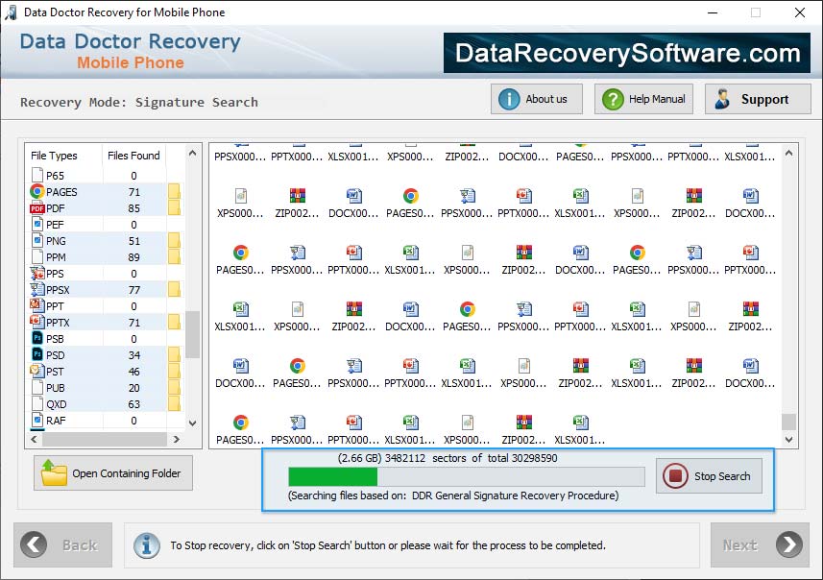Click the Support person icon
The image size is (823, 580).
click(722, 98)
